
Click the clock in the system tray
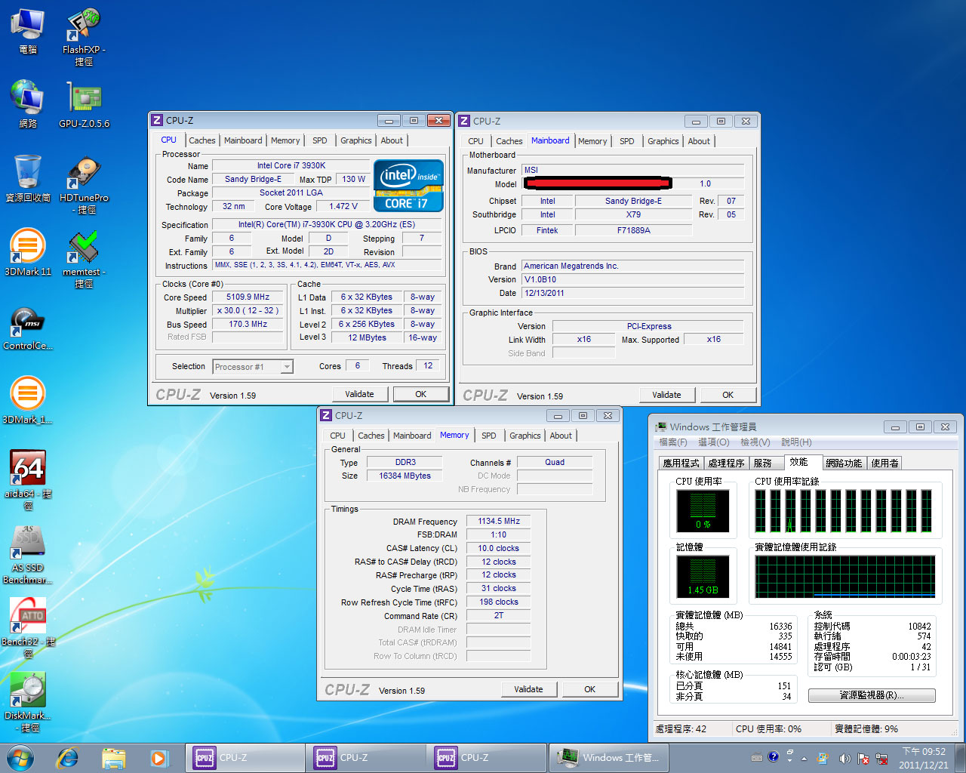[924, 758]
